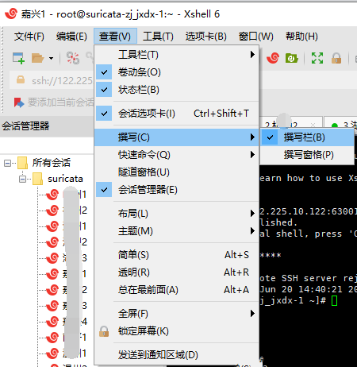Screen dimensions: 357x367
Task: Open the 窗口(W) menu
Action: click(x=256, y=37)
